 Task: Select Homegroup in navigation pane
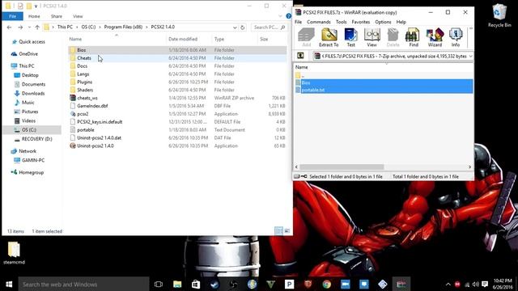tap(31, 172)
